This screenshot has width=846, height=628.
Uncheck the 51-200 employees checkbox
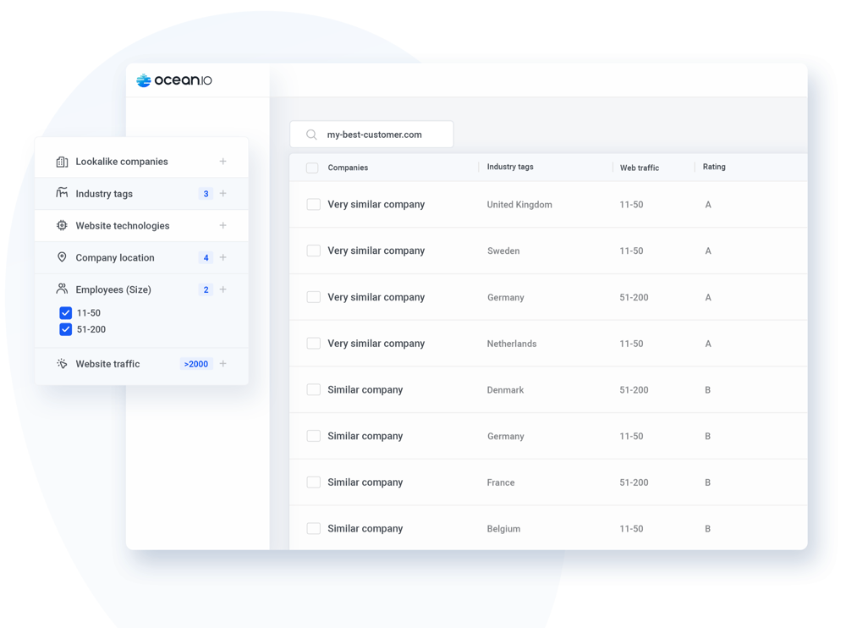[x=65, y=329]
